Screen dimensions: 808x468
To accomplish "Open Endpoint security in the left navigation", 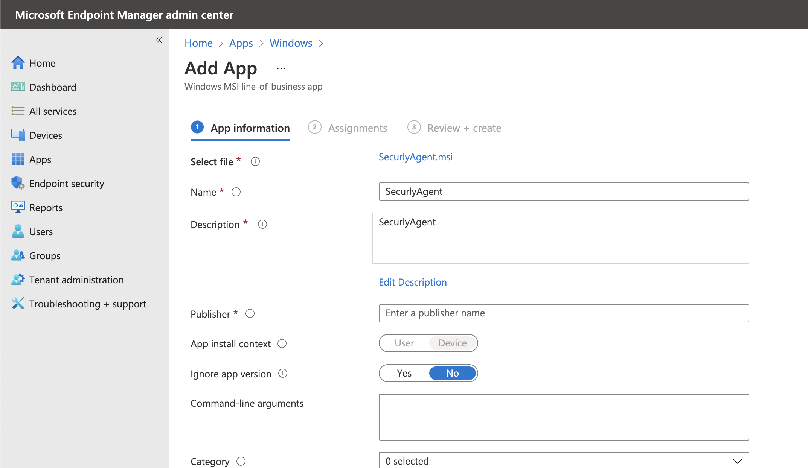I will pos(67,183).
